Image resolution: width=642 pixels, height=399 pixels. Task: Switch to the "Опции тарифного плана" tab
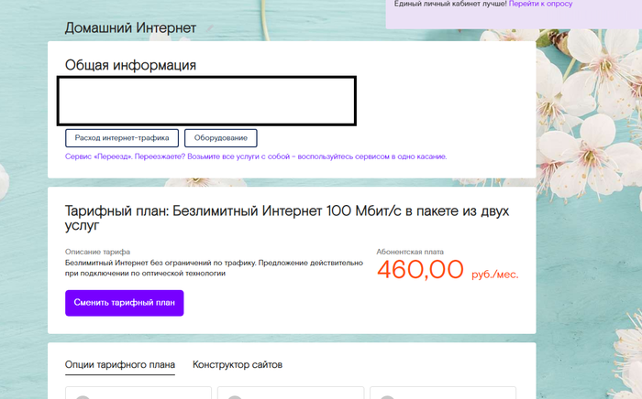(119, 364)
